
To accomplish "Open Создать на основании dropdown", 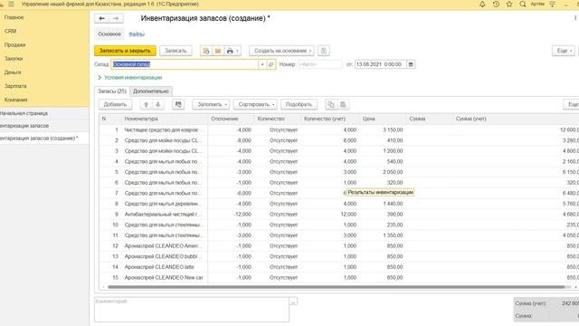I will pos(281,51).
